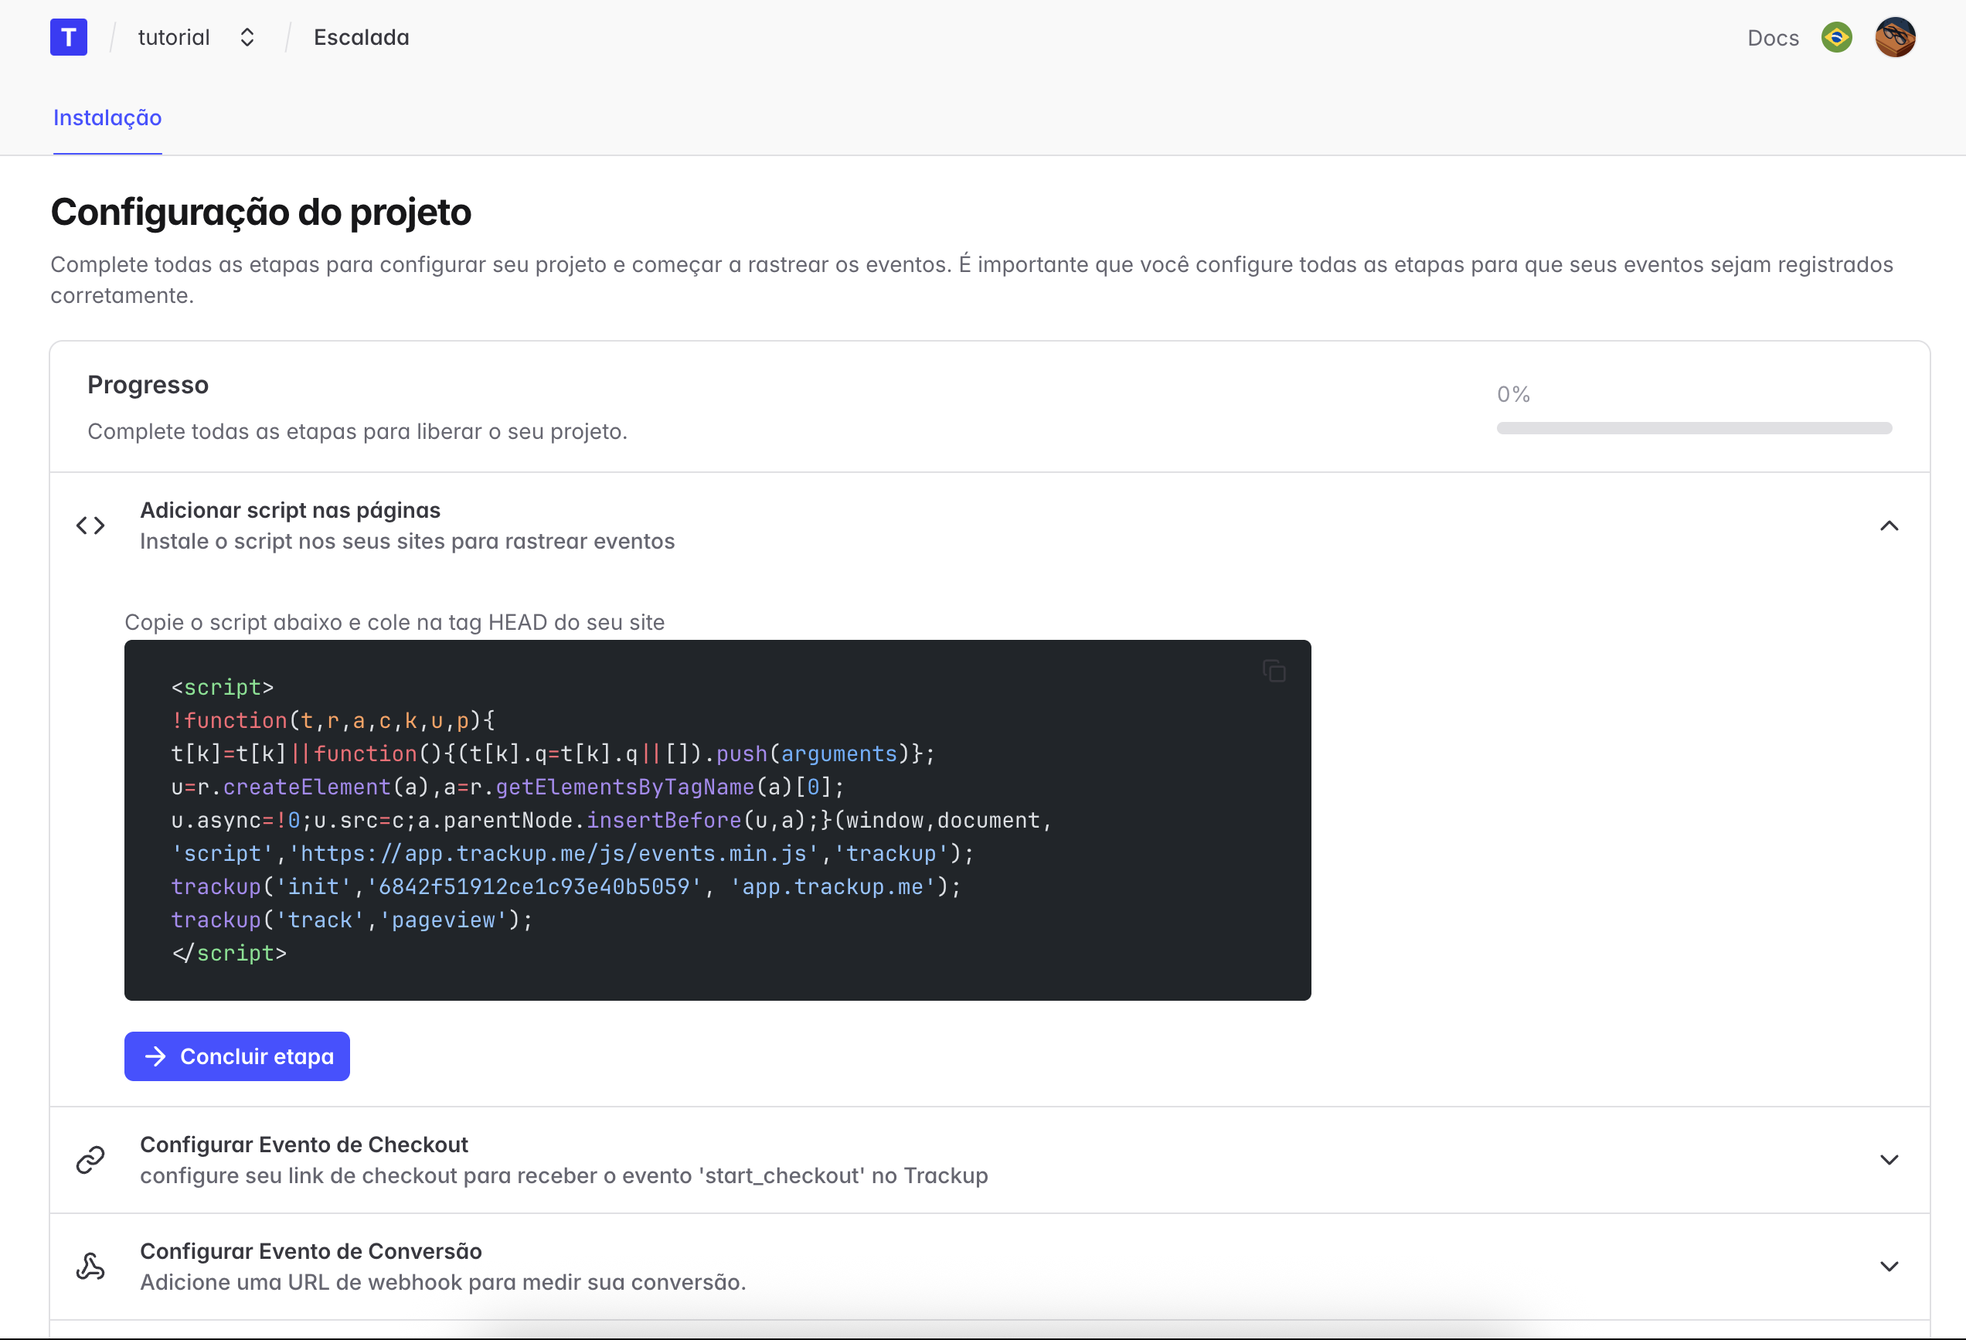Viewport: 1966px width, 1340px height.
Task: Expand Configurar Evento de Checkout chevron
Action: click(1889, 1160)
